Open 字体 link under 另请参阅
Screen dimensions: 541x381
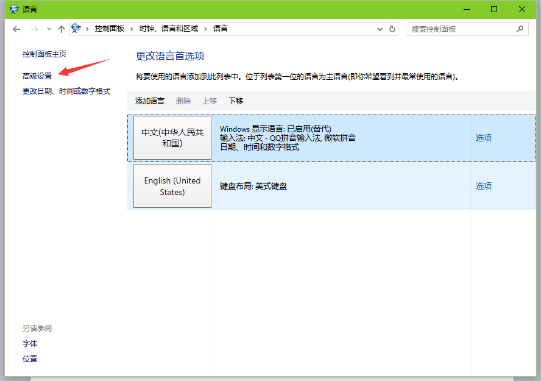click(30, 344)
